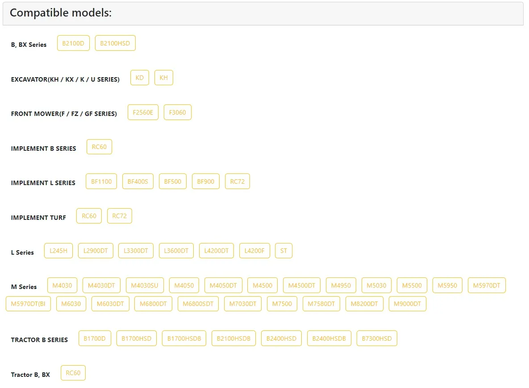Open the BF500 implement tag

[173, 182]
